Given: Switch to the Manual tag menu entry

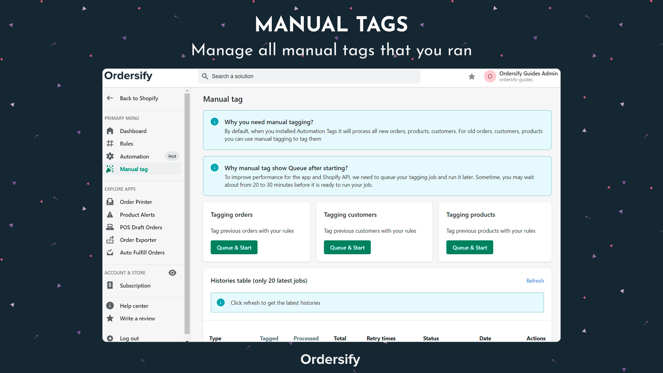Looking at the screenshot, I should pyautogui.click(x=133, y=169).
